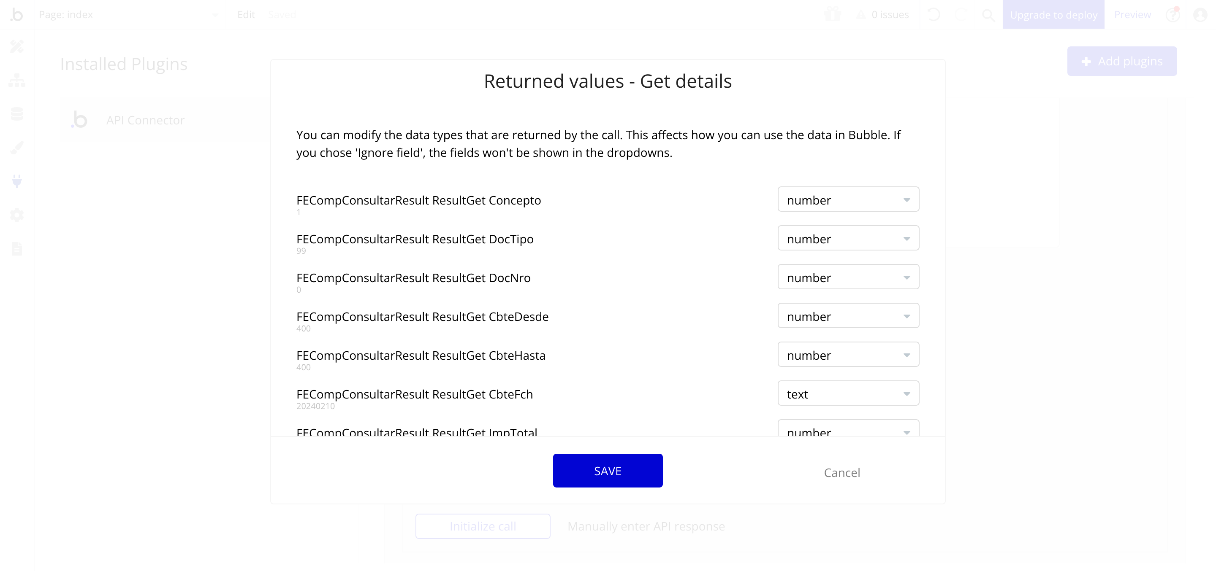Click the FECompConsultarResult ResultGet DocTipo label

(x=415, y=239)
